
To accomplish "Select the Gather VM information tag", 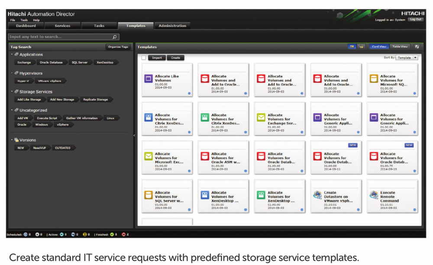I will (x=82, y=118).
